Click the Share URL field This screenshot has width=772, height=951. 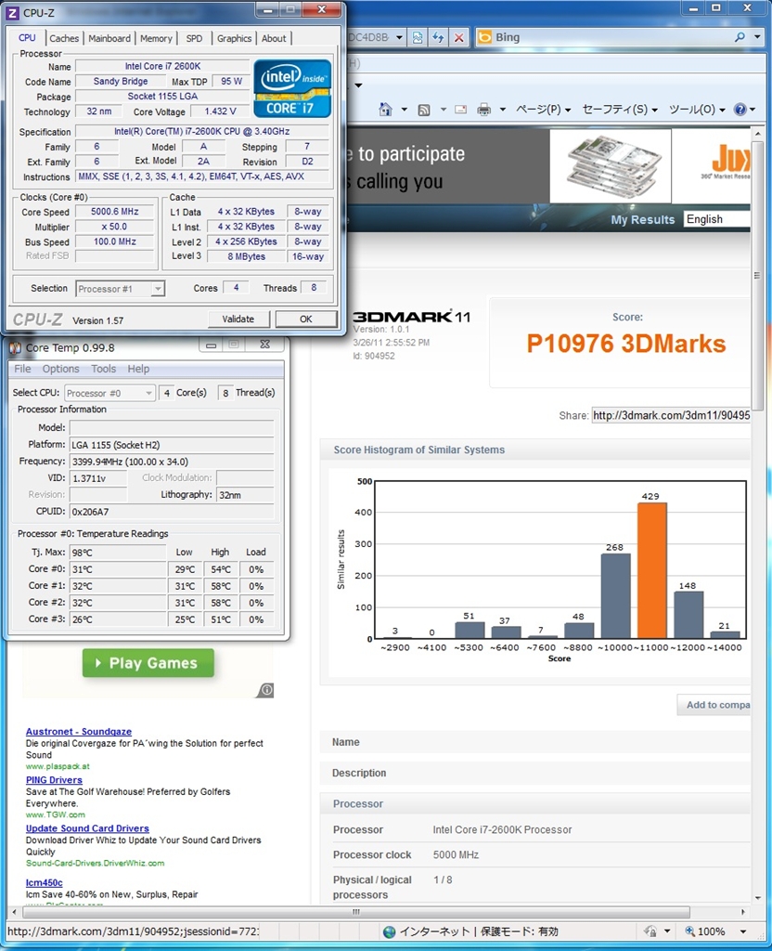click(x=671, y=415)
